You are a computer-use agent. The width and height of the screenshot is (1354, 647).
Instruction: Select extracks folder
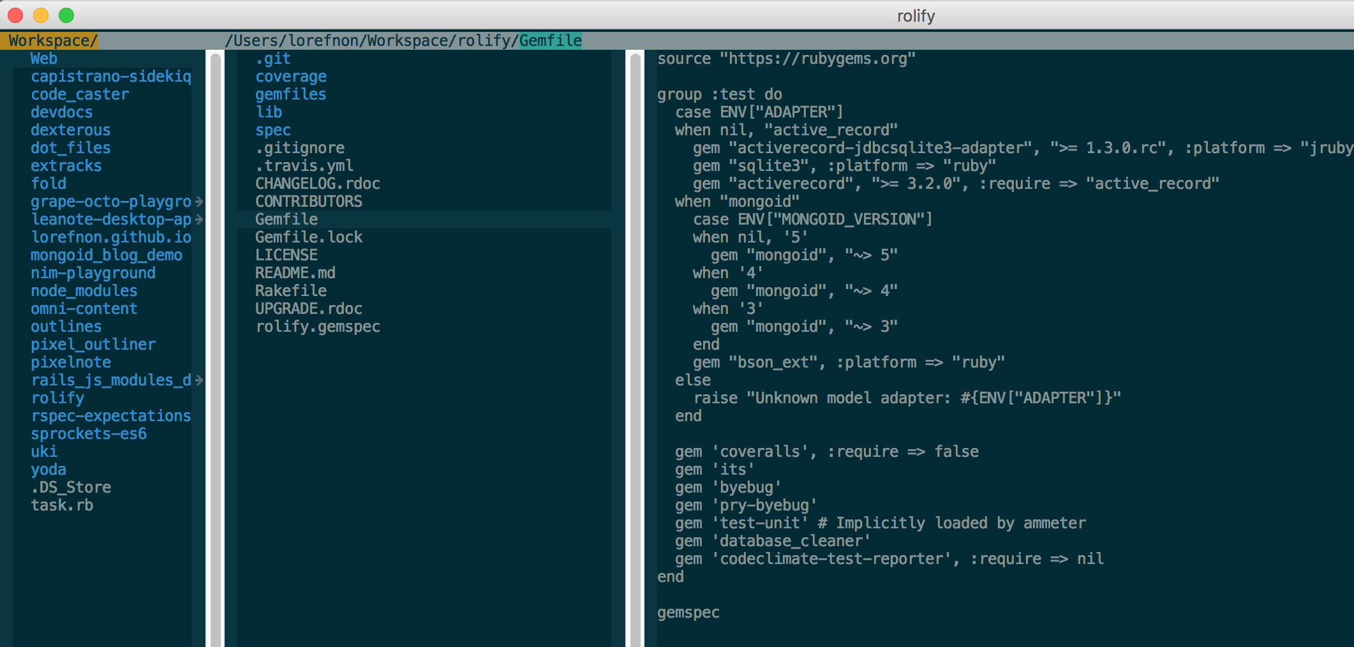pos(66,166)
